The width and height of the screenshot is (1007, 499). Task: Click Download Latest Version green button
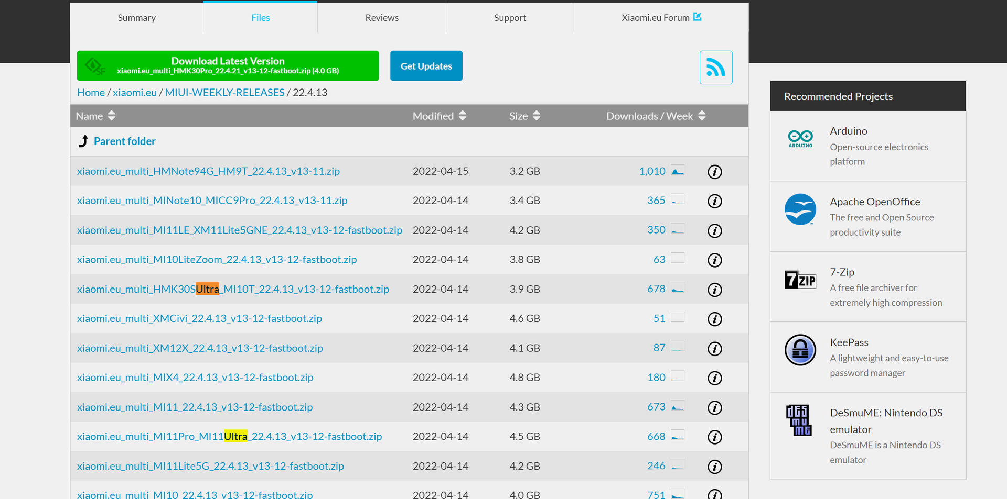[228, 65]
